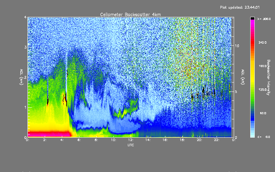Image resolution: width=275 pixels, height=172 pixels.
Task: Click the "10:" UTC tick label
Action: [113, 140]
